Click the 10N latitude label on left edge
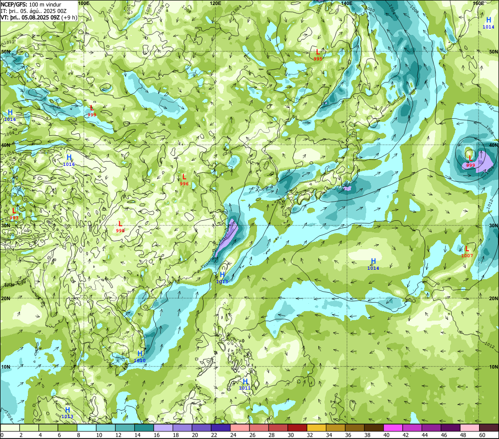Screen dimensions: 499x439 point(5,367)
